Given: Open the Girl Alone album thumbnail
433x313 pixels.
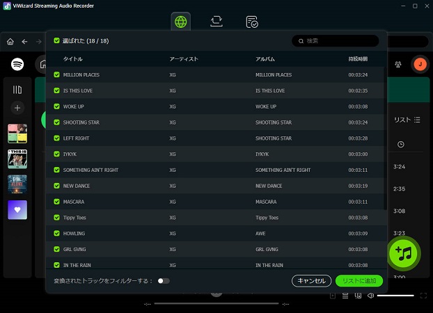Looking at the screenshot, I should coord(17,184).
